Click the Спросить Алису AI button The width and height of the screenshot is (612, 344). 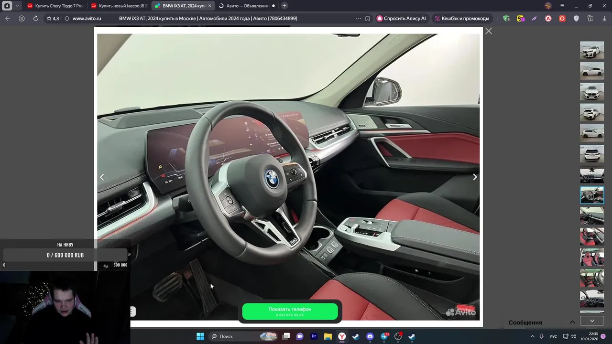coord(401,19)
